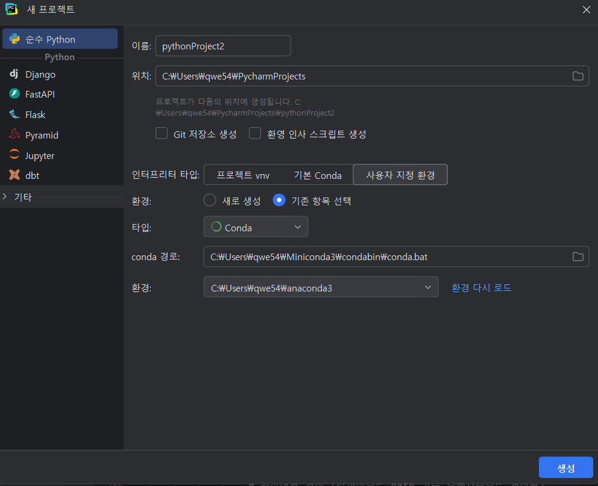Click the Flask project type icon
The height and width of the screenshot is (486, 598).
14,114
